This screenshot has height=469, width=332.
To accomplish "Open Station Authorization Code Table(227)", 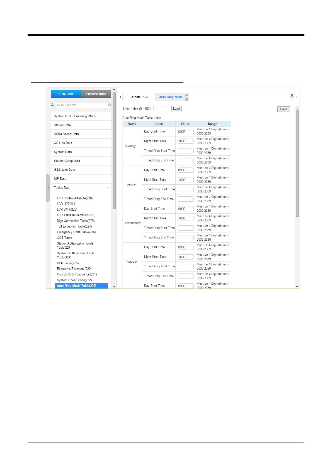I will 75,245.
